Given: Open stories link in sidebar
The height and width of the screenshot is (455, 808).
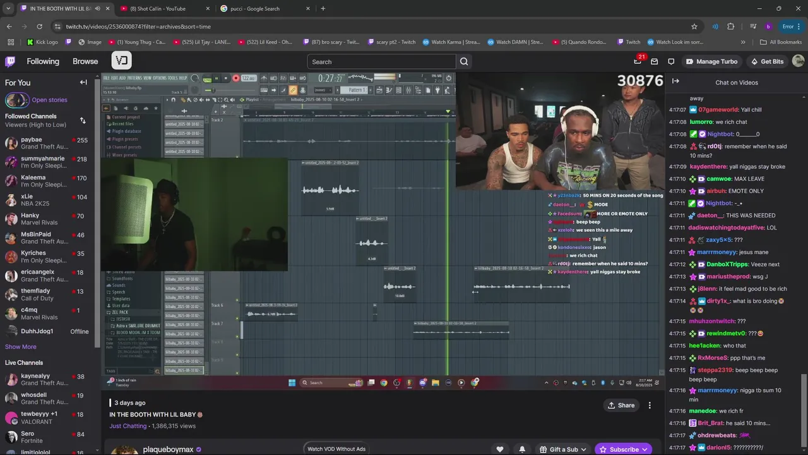Looking at the screenshot, I should pos(49,100).
